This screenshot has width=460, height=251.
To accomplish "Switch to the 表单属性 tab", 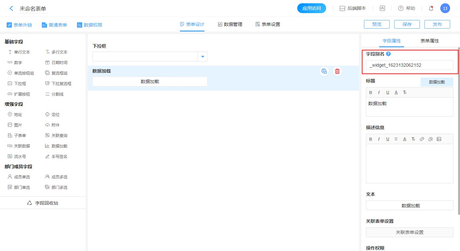I will 429,41.
